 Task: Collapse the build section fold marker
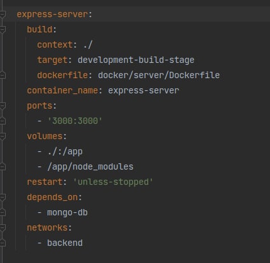coord(3,30)
